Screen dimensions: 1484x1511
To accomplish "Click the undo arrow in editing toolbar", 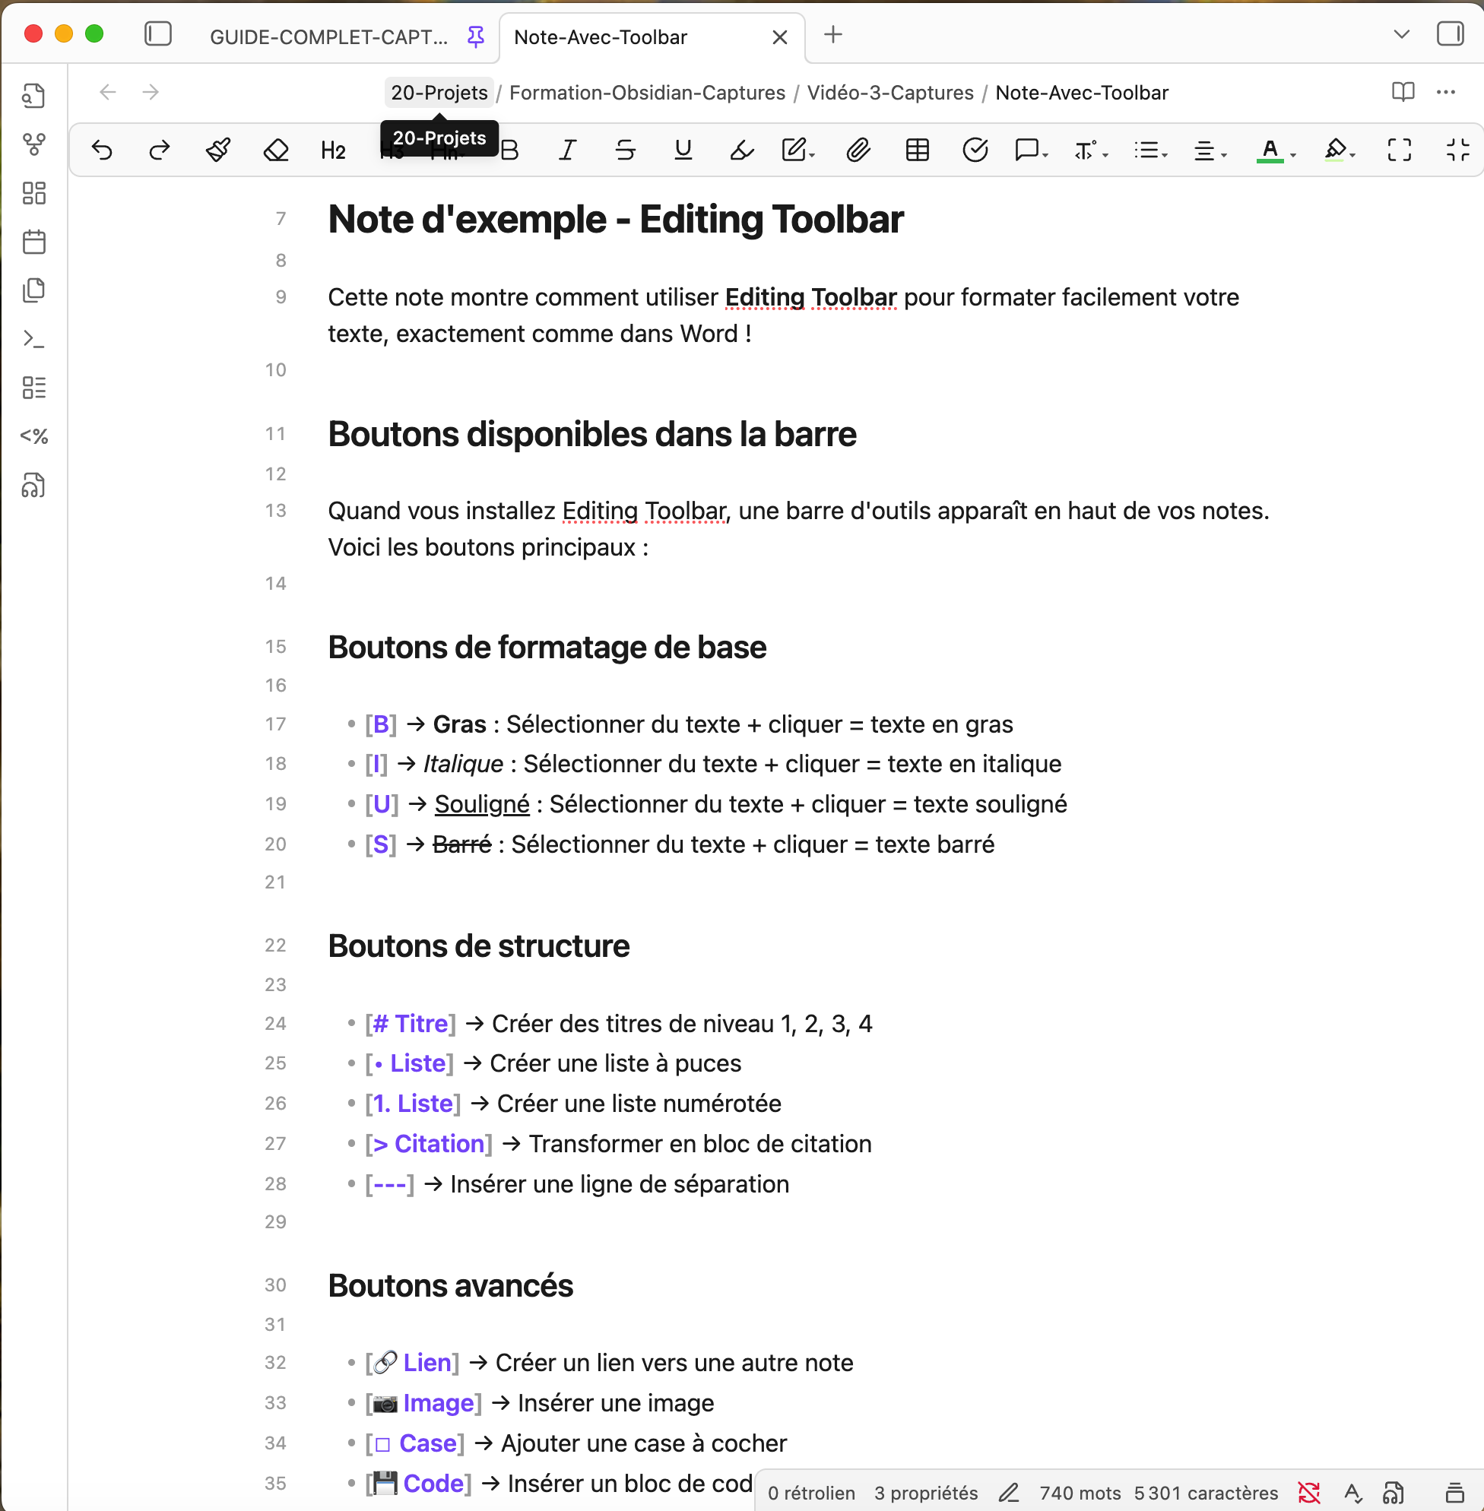I will point(102,150).
